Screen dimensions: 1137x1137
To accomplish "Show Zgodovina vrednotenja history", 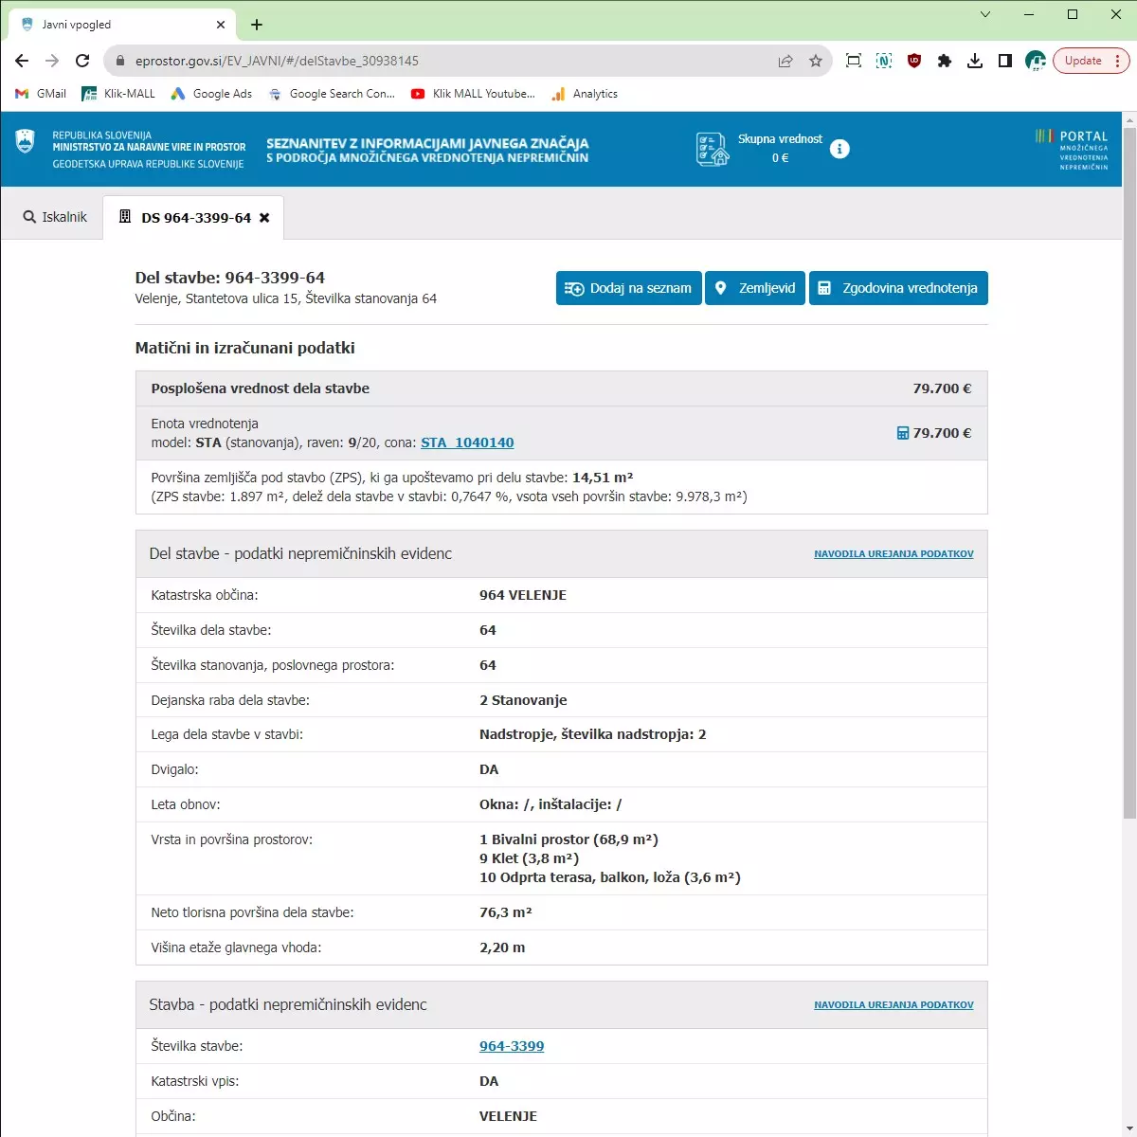I will (898, 288).
